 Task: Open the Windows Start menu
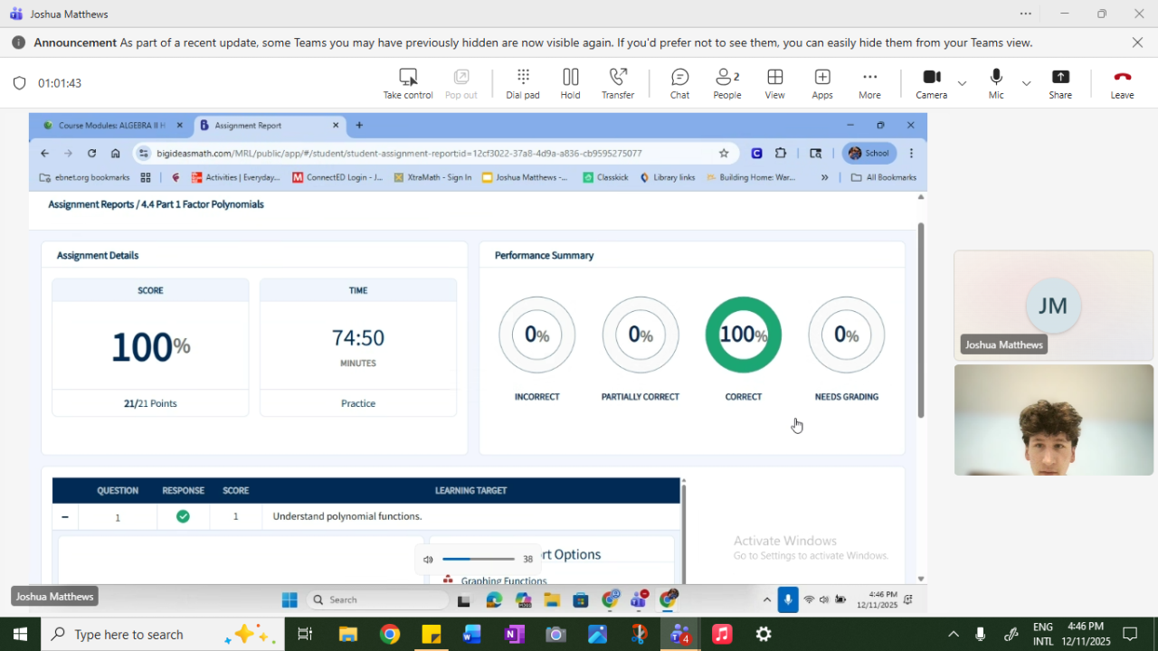tap(20, 635)
